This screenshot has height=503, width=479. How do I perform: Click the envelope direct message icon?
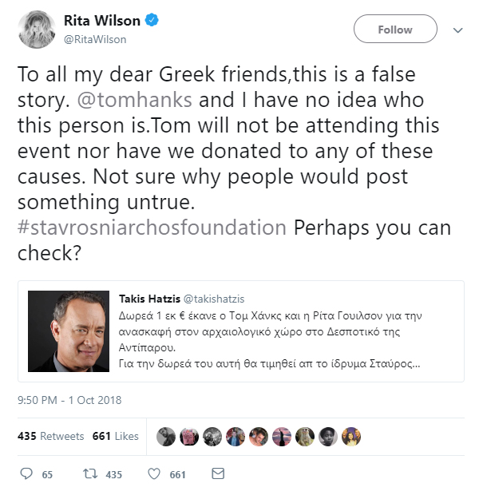coord(218,473)
